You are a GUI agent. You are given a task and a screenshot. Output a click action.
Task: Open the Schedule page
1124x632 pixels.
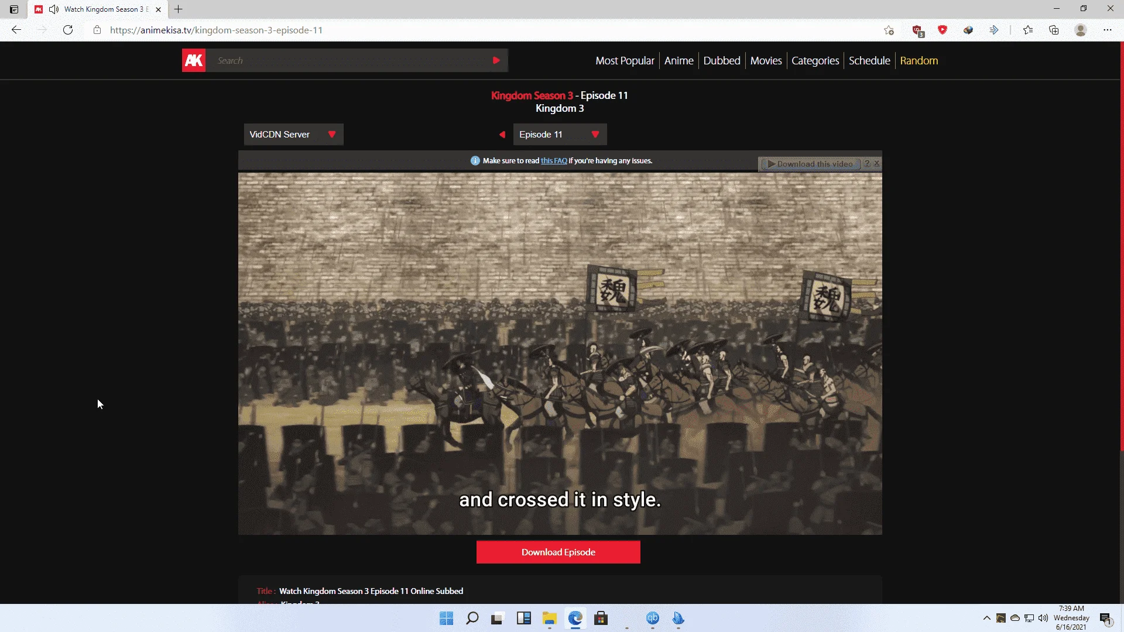869,60
